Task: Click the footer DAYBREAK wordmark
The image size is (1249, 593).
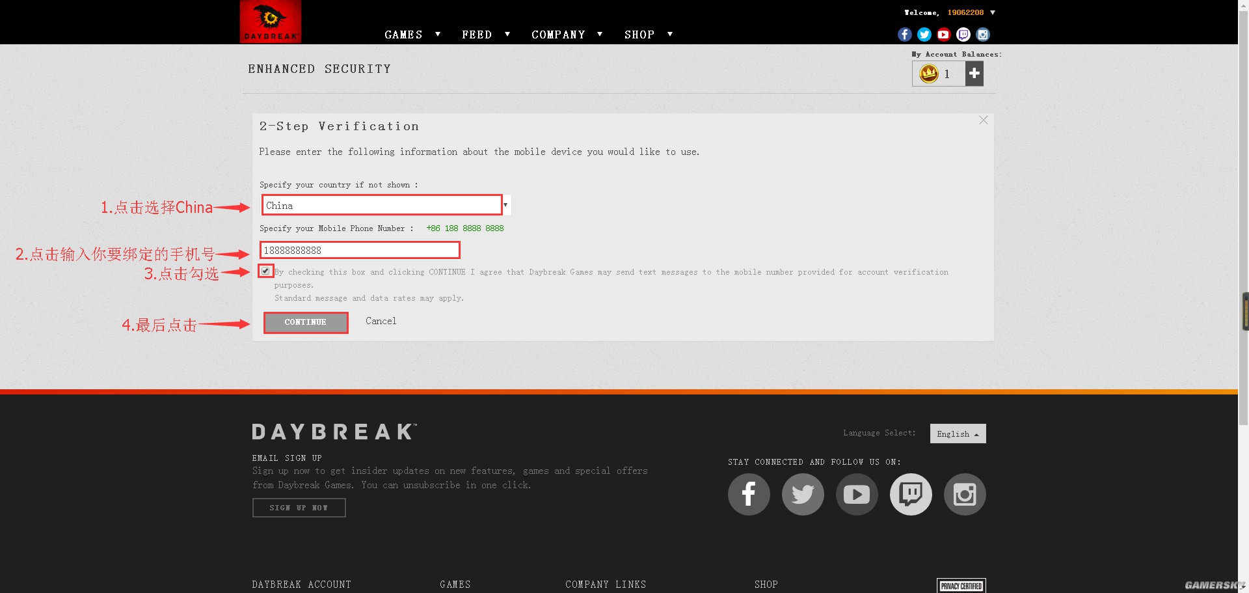Action: [334, 432]
